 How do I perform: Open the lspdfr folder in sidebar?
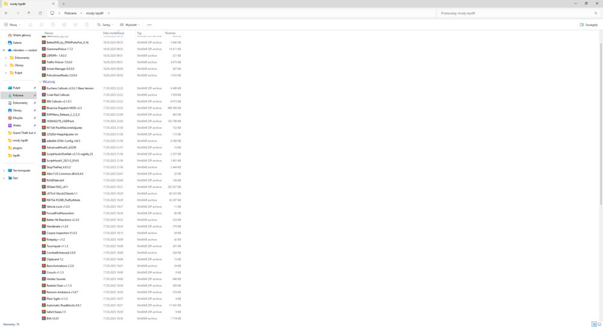click(16, 155)
